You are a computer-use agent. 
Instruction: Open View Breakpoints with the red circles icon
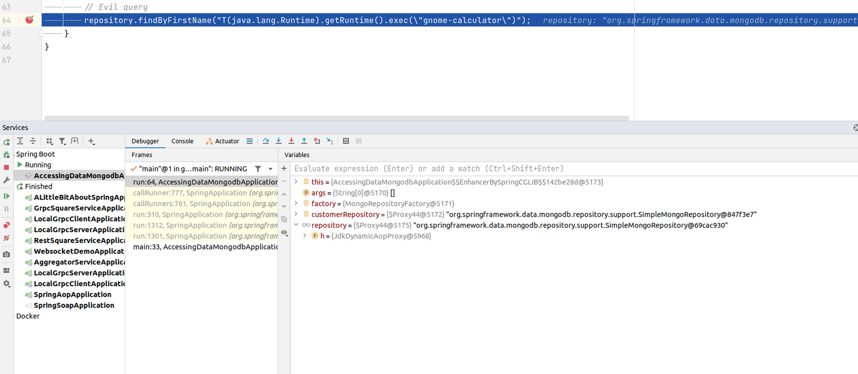tap(6, 225)
